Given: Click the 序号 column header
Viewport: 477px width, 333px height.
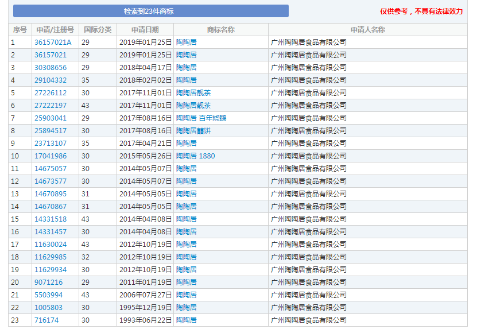Looking at the screenshot, I should [20, 29].
